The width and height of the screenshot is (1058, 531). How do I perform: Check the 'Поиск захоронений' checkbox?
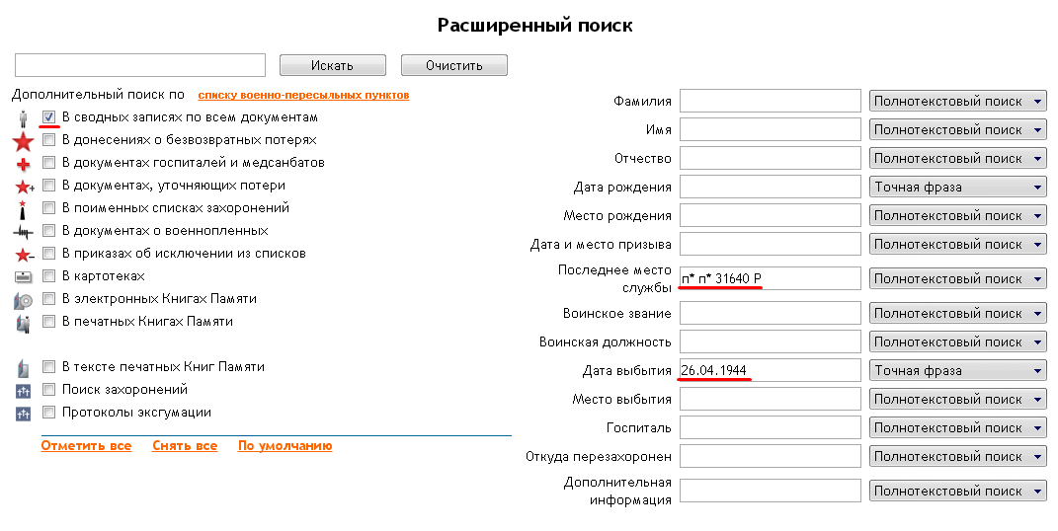point(48,390)
